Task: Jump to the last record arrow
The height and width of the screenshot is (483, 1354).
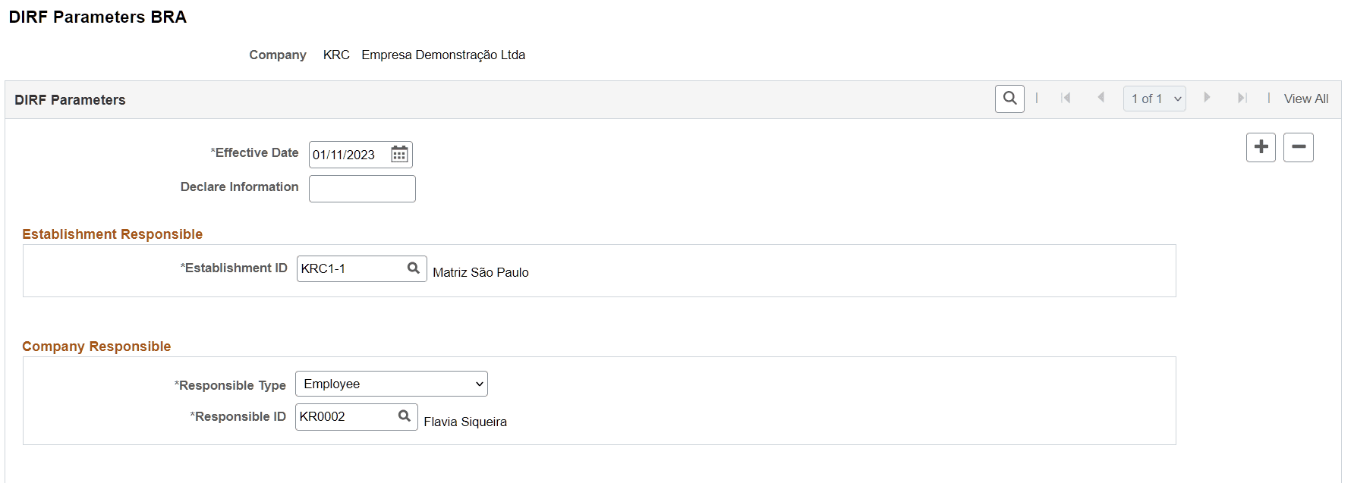Action: click(x=1242, y=98)
